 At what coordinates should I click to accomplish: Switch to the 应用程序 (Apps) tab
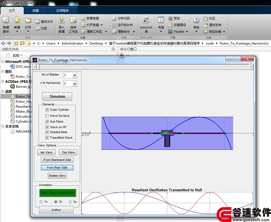point(62,11)
